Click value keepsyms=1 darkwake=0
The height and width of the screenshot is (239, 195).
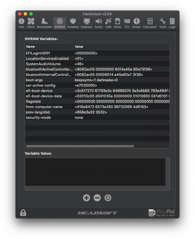[96, 80]
